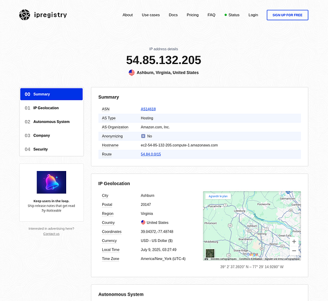Click the 'Time Zone' label
Screen dimensions: 328x301
[110, 258]
